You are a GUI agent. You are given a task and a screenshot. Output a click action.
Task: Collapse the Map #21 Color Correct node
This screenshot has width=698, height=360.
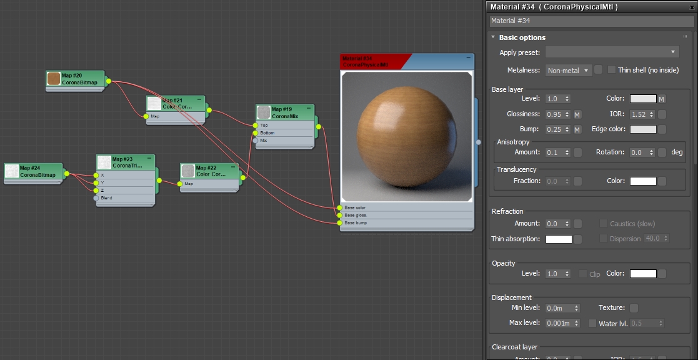click(199, 99)
